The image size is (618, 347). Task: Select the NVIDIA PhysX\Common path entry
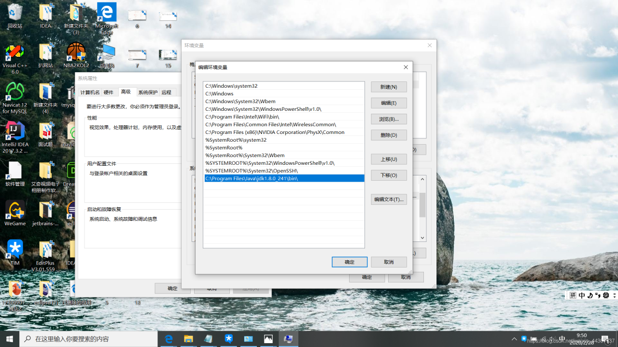point(284,132)
